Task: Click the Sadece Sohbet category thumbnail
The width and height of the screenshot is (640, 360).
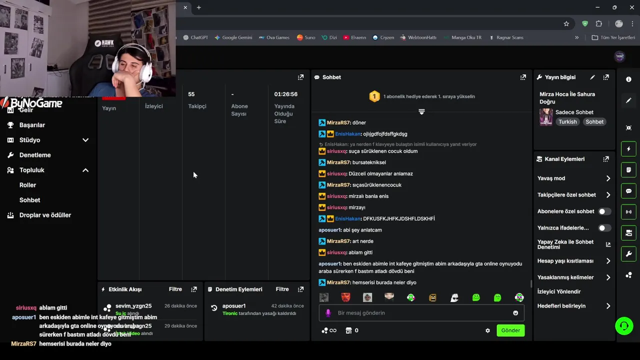Action: (x=546, y=117)
